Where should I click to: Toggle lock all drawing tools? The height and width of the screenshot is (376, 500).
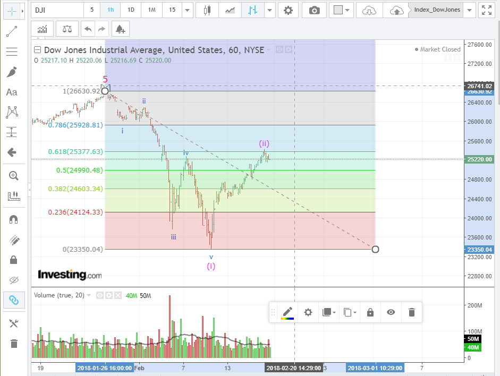(13, 260)
